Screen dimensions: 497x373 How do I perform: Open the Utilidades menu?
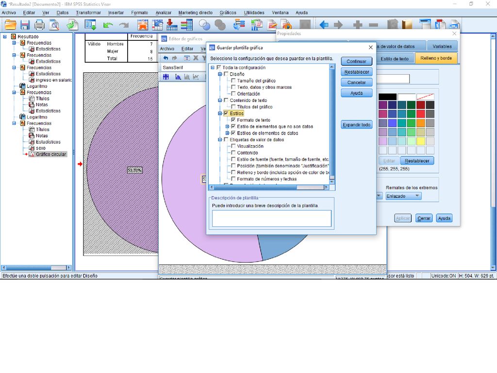(254, 13)
